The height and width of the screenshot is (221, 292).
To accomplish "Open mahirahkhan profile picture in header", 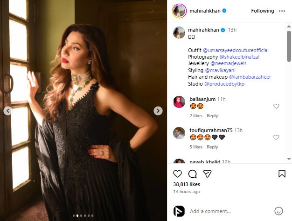I will point(180,11).
